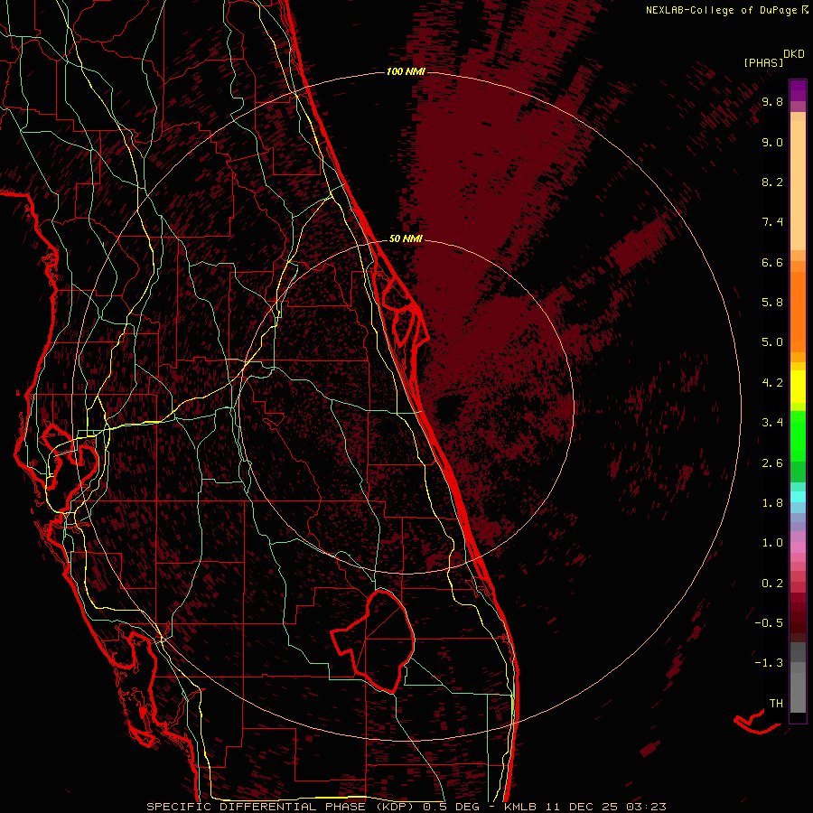The width and height of the screenshot is (813, 813).
Task: Click the 2.6 value on the scale
Action: pos(772,463)
